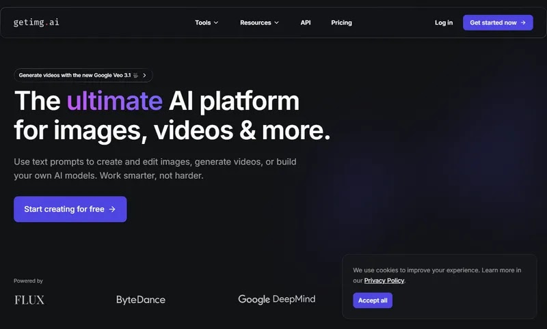Image resolution: width=547 pixels, height=329 pixels.
Task: Accept all cookies
Action: click(373, 300)
